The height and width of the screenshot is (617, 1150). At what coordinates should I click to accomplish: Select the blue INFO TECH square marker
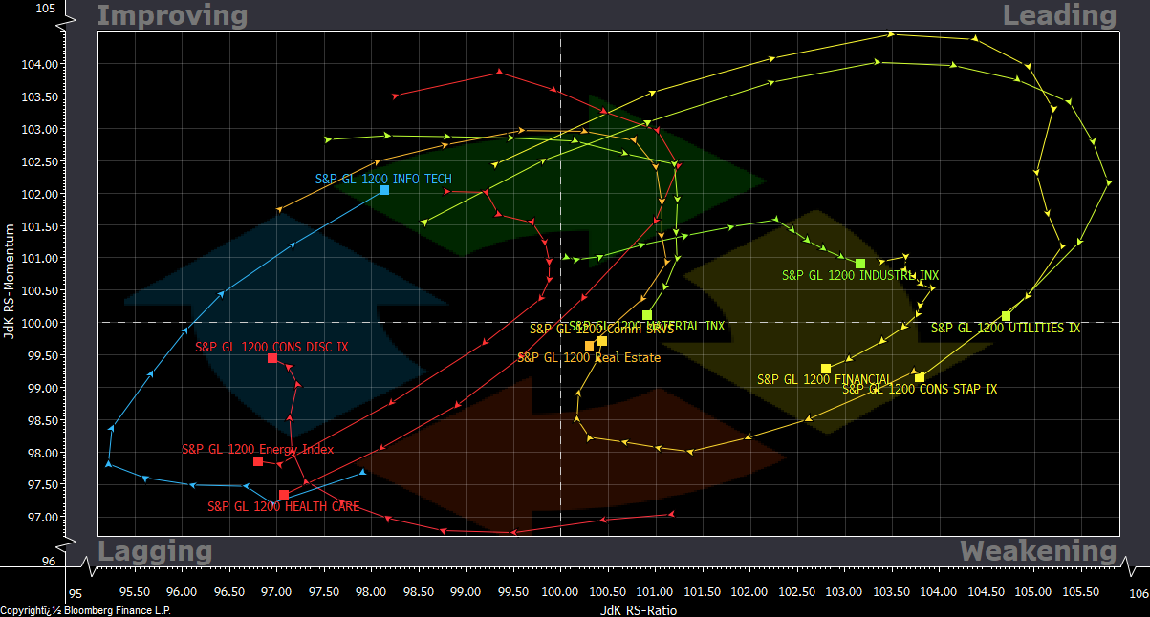384,190
